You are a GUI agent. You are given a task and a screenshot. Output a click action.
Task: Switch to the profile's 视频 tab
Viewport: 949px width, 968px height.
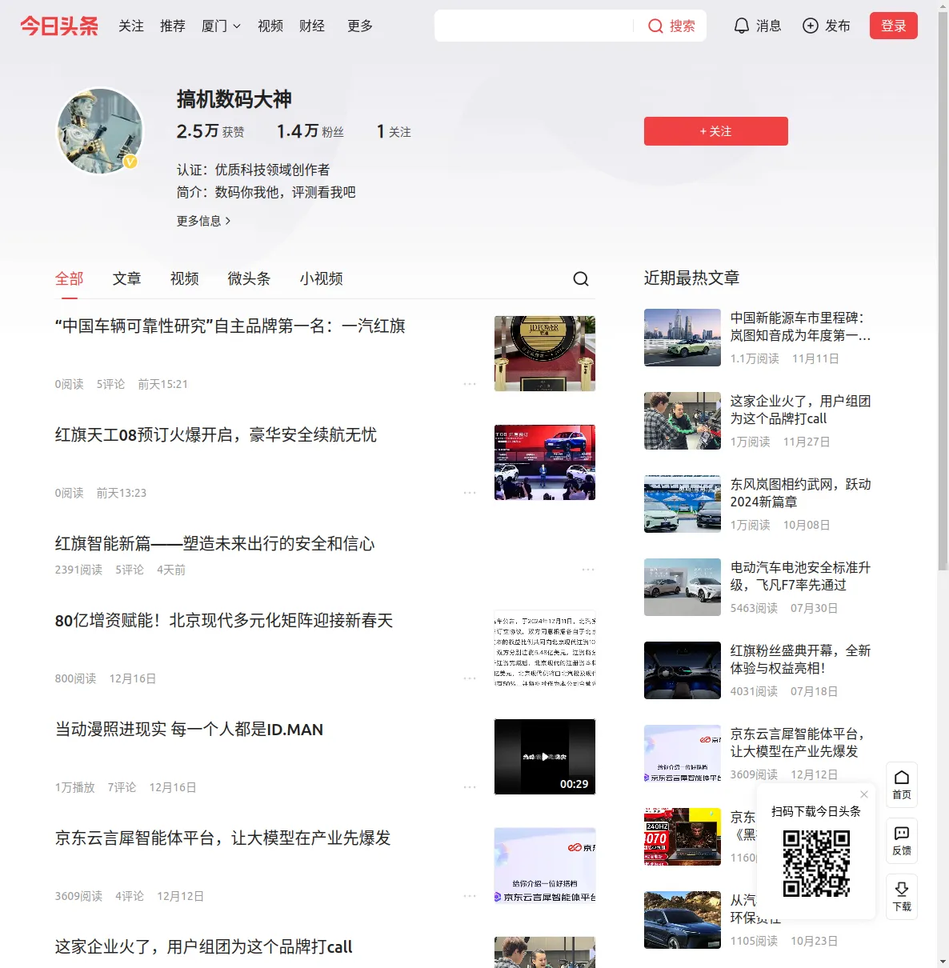pyautogui.click(x=185, y=278)
